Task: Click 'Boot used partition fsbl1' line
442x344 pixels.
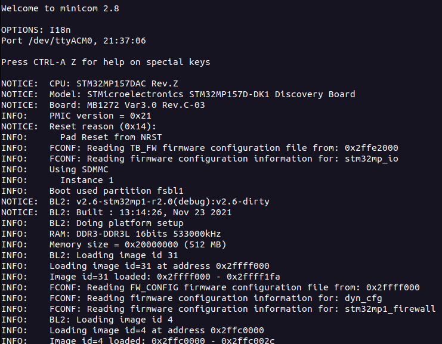Action: point(92,191)
